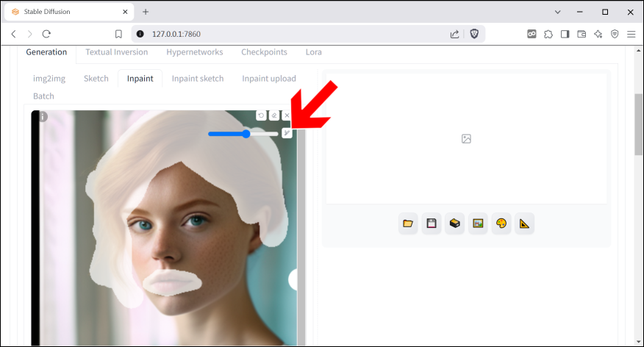This screenshot has width=644, height=347.
Task: Click the info icon on the canvas
Action: point(43,117)
